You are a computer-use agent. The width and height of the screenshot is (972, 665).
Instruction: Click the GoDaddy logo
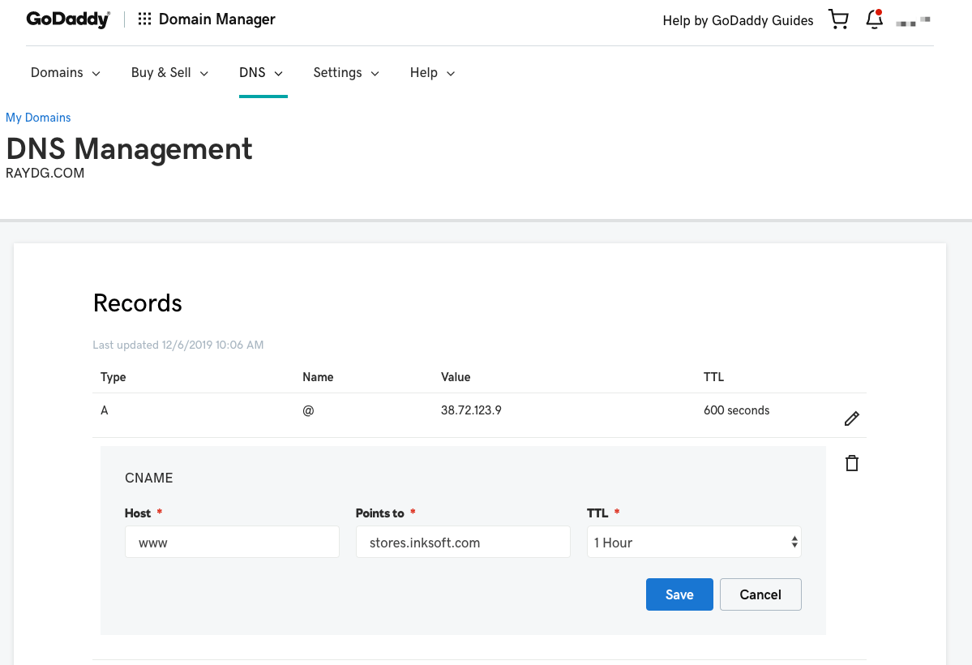tap(68, 19)
